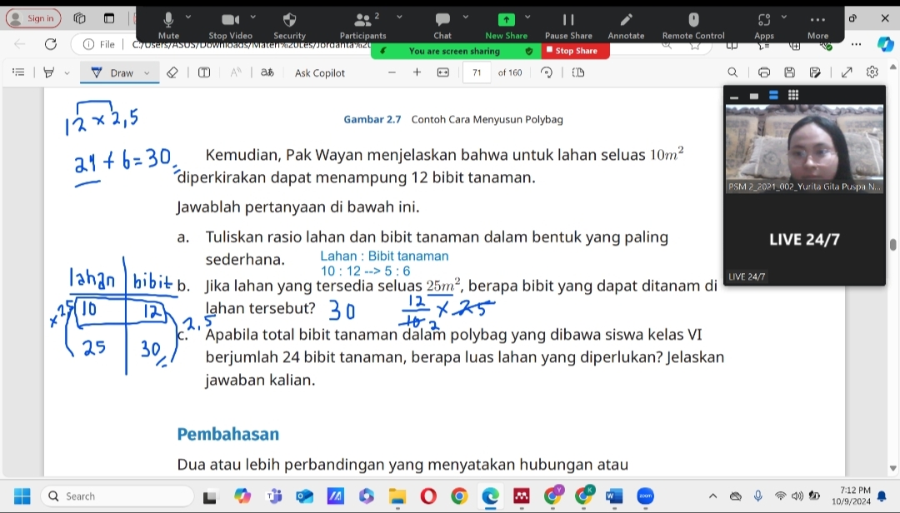Viewport: 900px width, 513px height.
Task: Open the Zoom Chat panel
Action: coord(442,25)
